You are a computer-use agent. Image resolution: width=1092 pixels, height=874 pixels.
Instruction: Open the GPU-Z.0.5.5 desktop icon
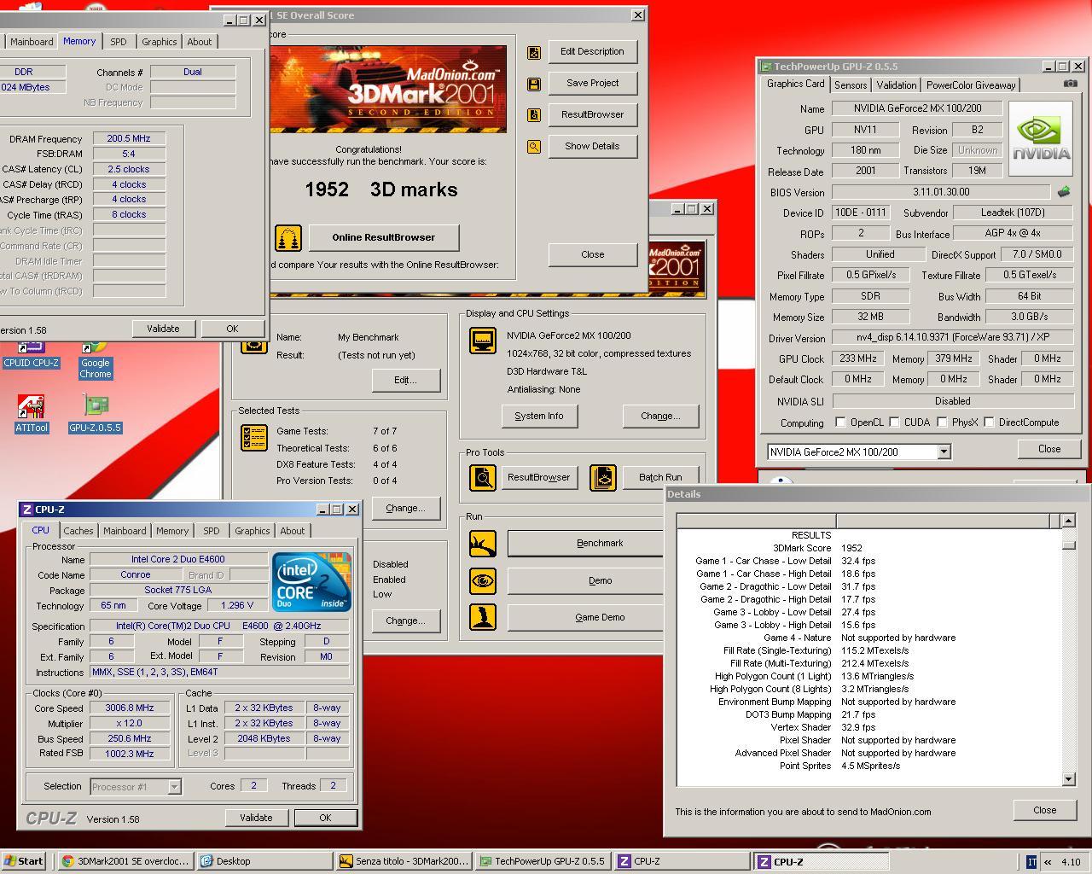96,414
